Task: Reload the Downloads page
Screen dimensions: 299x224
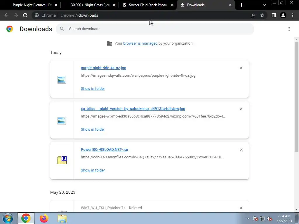Action: pos(25,15)
